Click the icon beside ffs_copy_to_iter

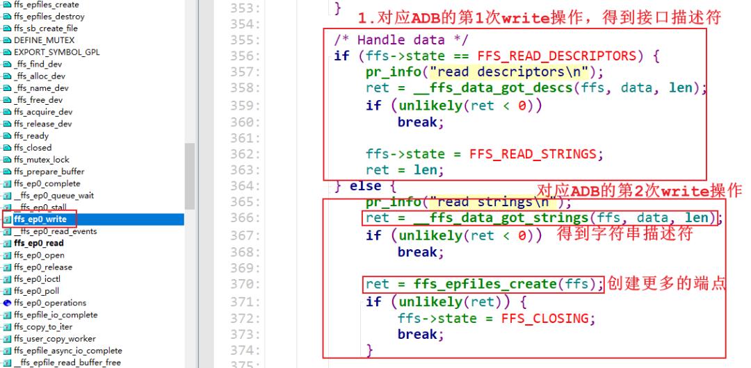[x=7, y=327]
